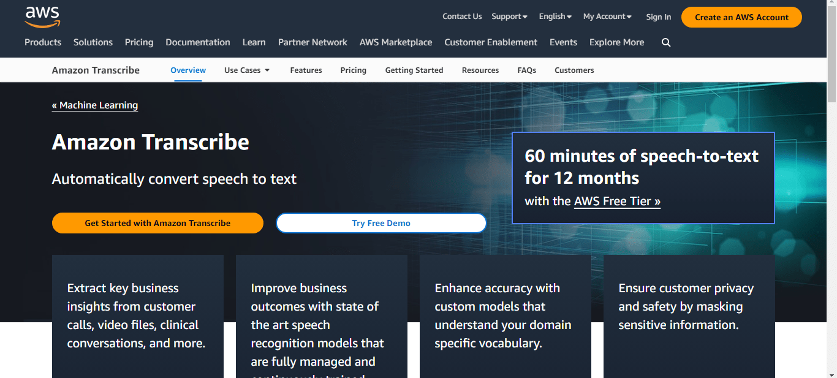Select the Overview tab

(x=188, y=70)
